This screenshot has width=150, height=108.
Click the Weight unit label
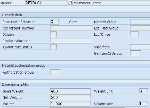click(x=103, y=91)
